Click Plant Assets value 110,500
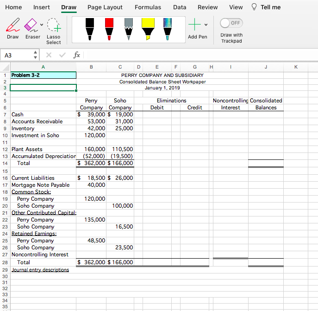Image resolution: width=318 pixels, height=311 pixels. click(x=120, y=149)
